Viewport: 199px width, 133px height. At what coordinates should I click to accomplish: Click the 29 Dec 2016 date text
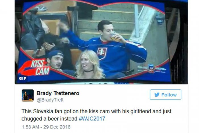click(57, 127)
